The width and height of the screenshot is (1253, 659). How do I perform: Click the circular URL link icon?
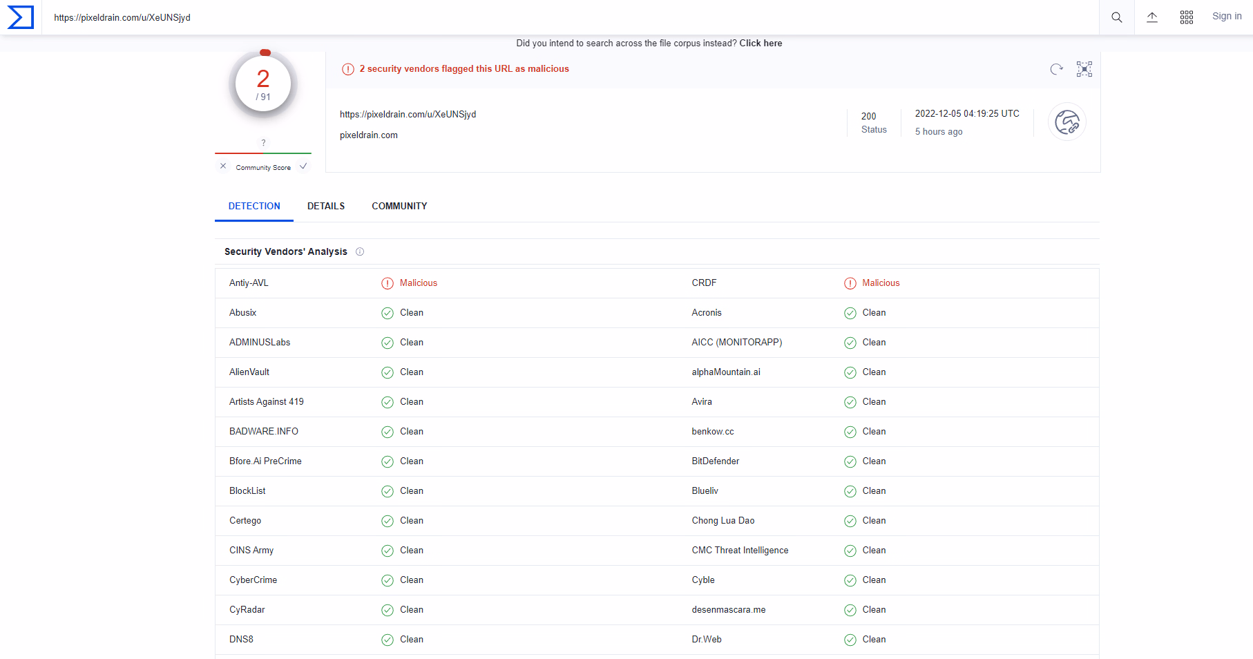tap(1067, 122)
